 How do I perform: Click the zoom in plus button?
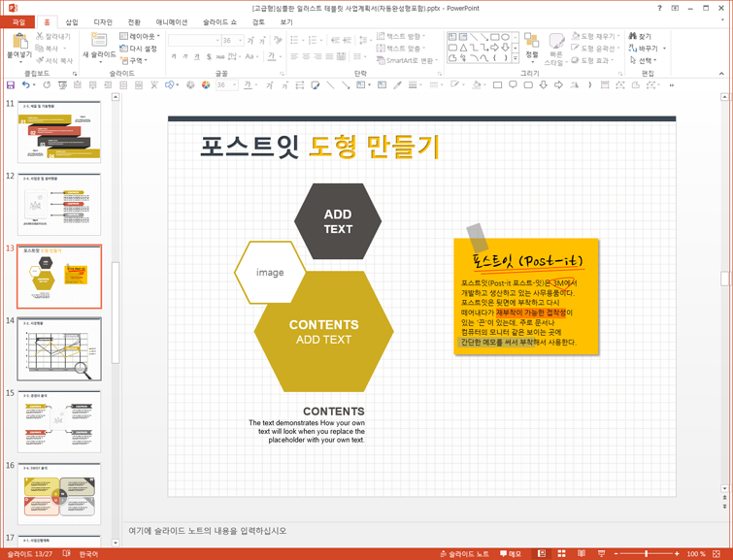pyautogui.click(x=677, y=554)
